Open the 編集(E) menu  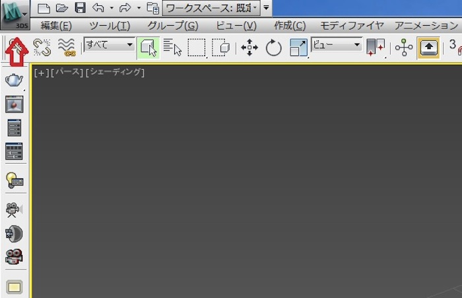(x=56, y=26)
